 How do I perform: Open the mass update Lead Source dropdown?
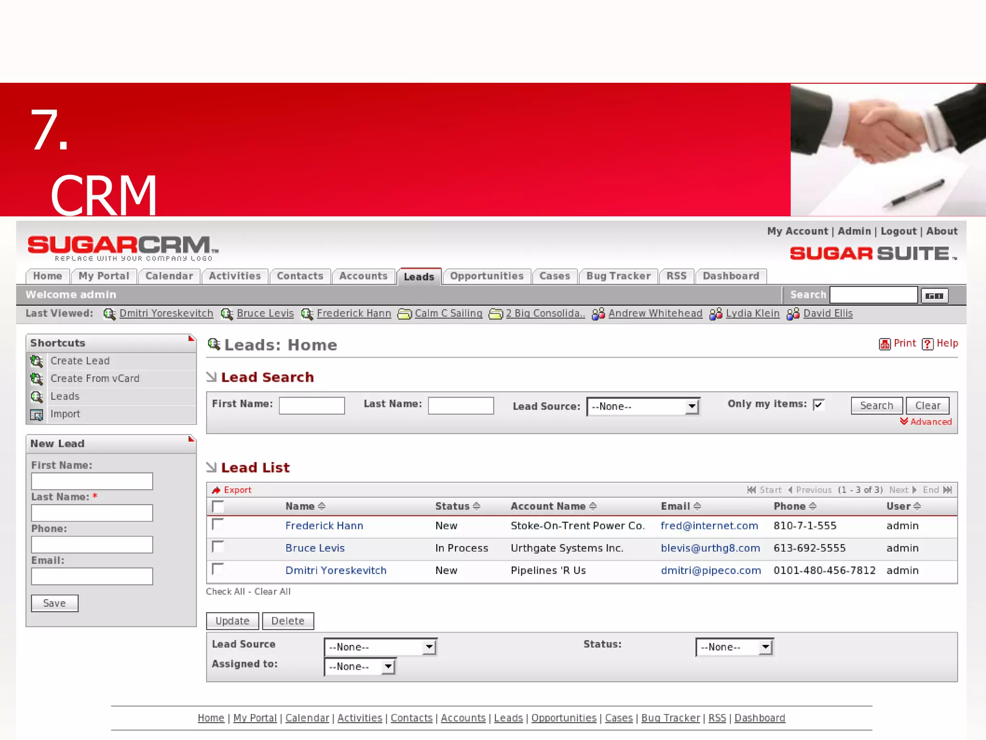tap(380, 647)
